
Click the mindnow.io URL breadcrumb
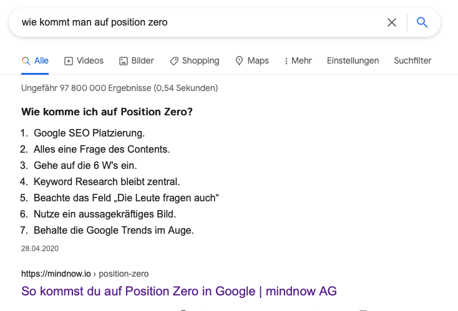[x=85, y=274]
